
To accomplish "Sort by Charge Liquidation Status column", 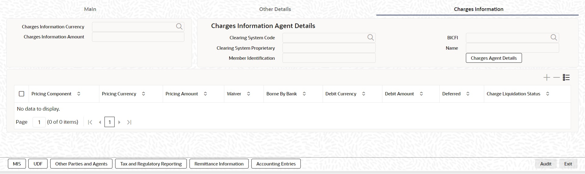I will click(x=548, y=94).
